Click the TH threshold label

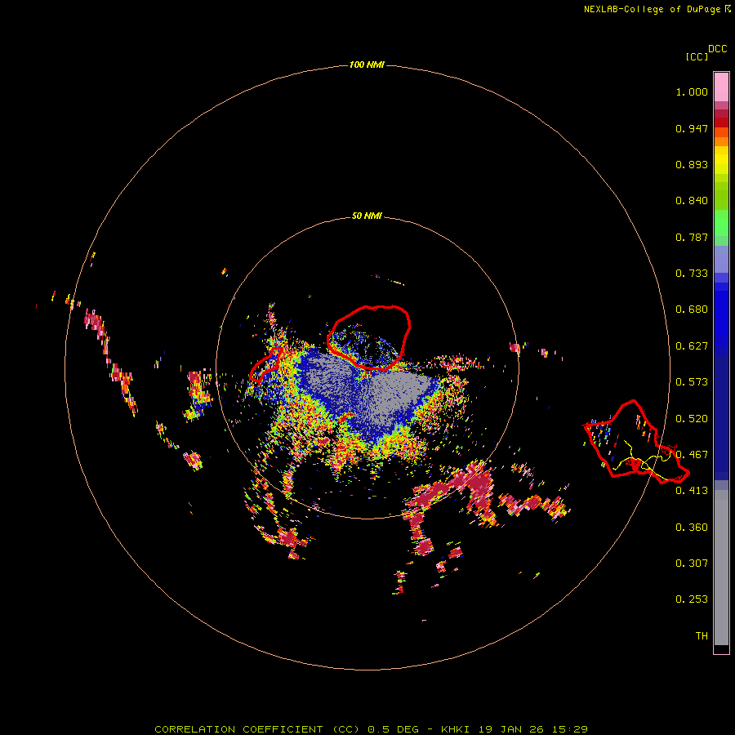pyautogui.click(x=702, y=636)
